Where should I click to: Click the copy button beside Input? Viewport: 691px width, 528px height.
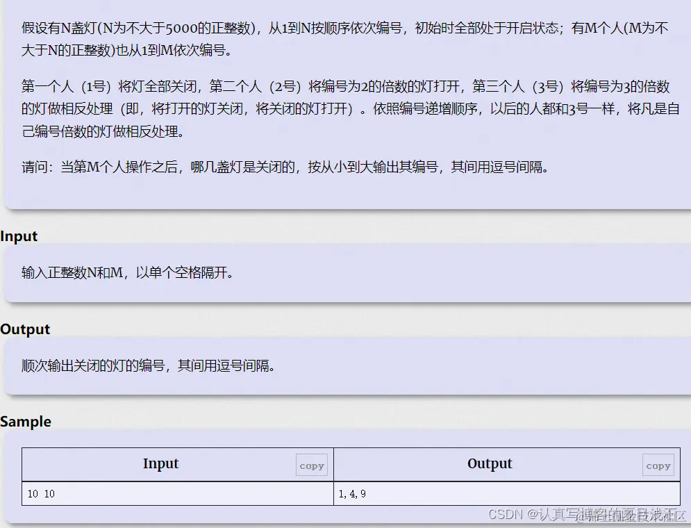pyautogui.click(x=312, y=465)
